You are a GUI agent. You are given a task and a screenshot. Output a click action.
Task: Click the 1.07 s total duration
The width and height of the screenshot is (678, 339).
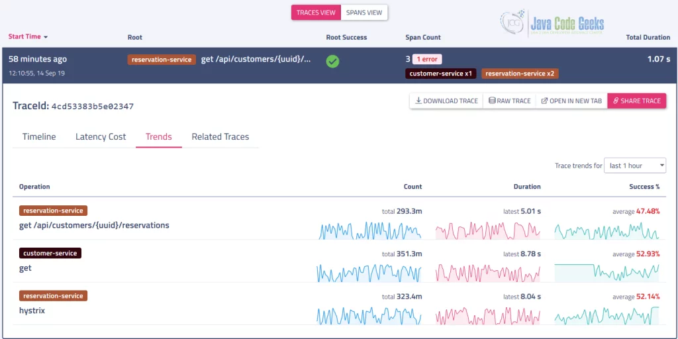coord(659,59)
